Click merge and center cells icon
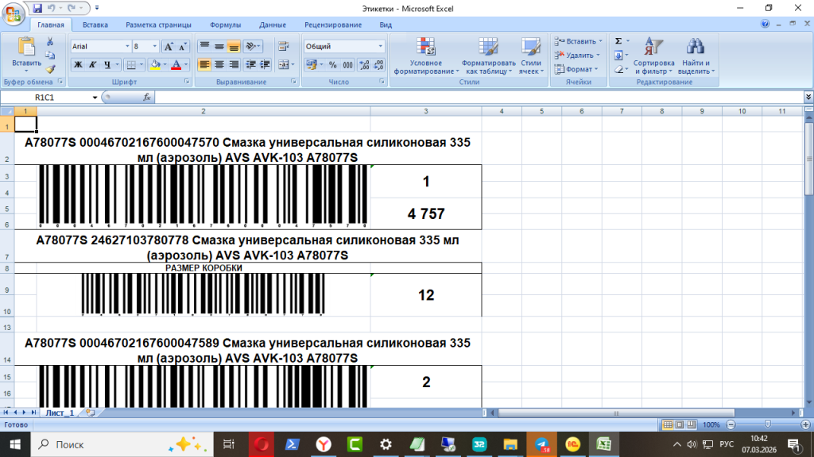Viewport: 814px width, 457px height. coord(284,65)
